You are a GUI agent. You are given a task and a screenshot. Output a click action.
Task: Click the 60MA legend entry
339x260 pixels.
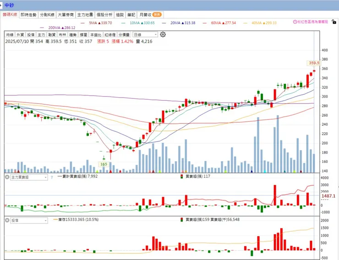point(219,23)
